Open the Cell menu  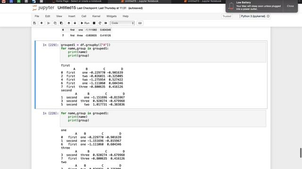coord(84,16)
